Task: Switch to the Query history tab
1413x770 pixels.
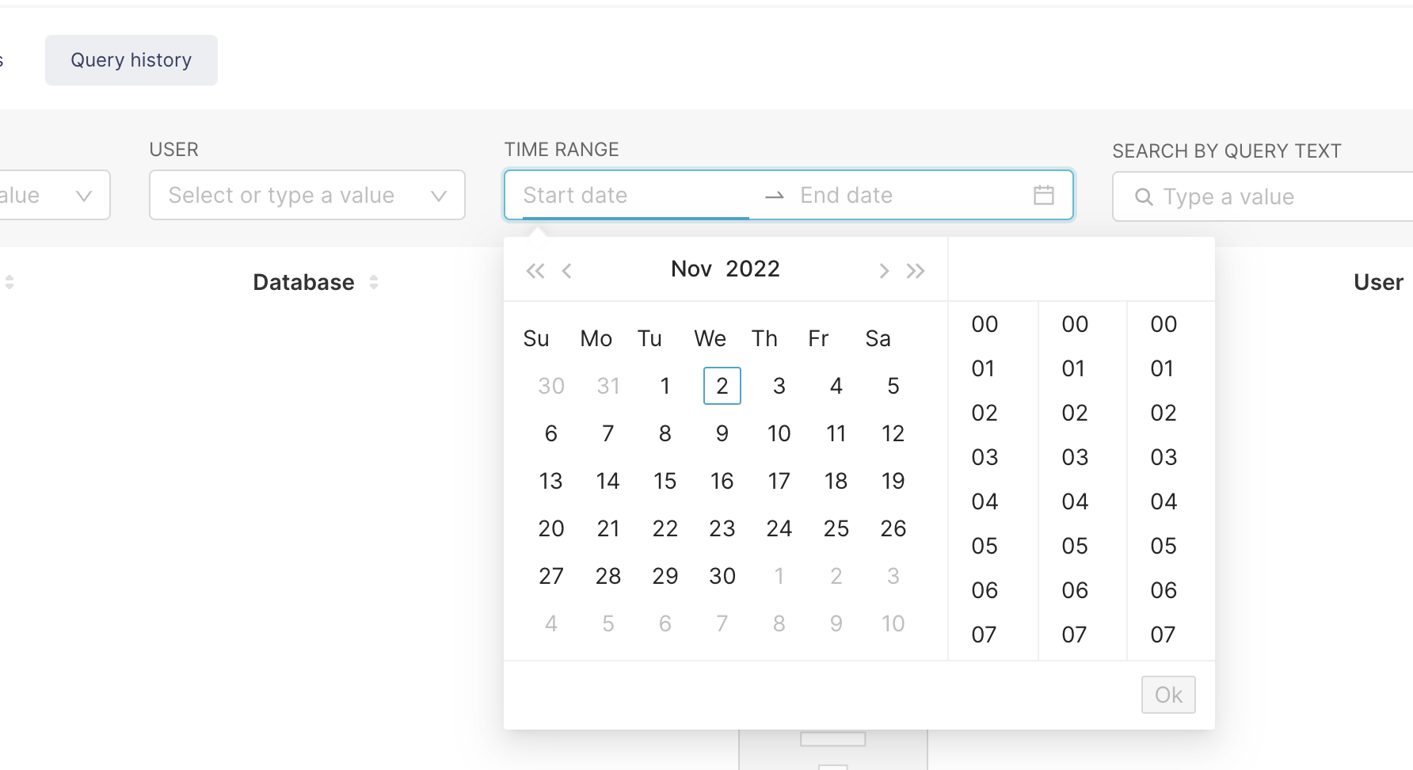Action: 131,59
